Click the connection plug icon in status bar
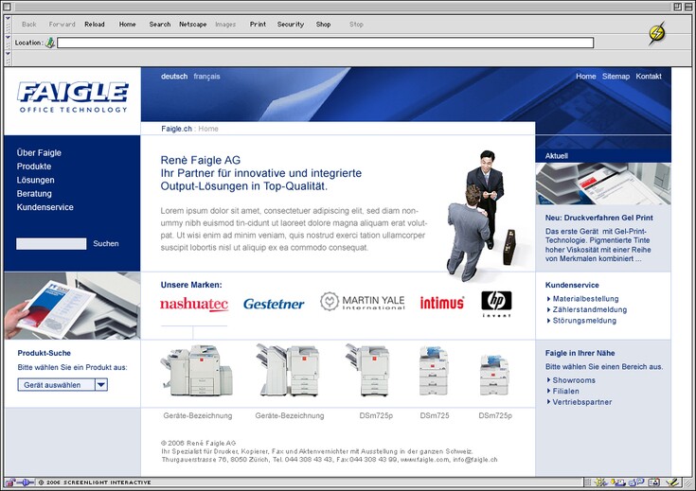 26,482
